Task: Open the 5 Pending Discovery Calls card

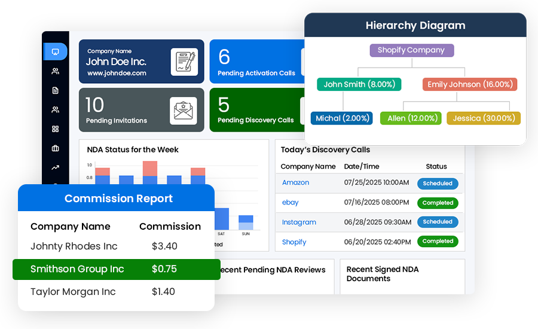Action: (x=257, y=110)
